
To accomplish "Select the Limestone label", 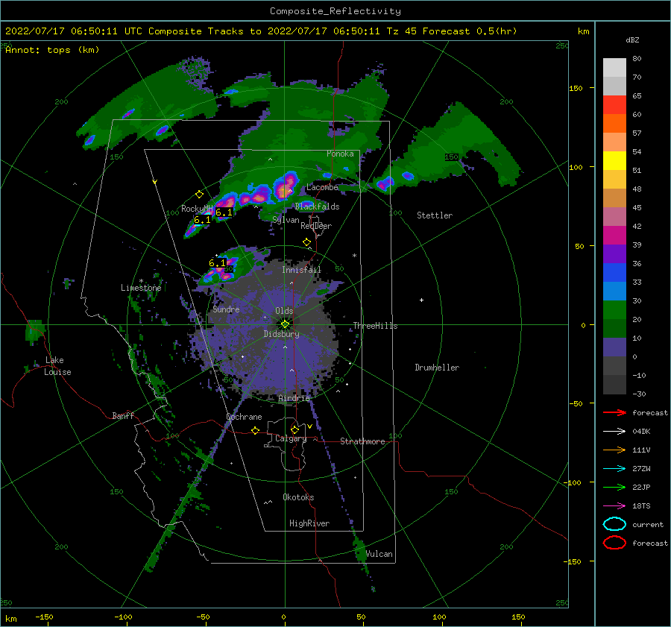I will (x=141, y=288).
